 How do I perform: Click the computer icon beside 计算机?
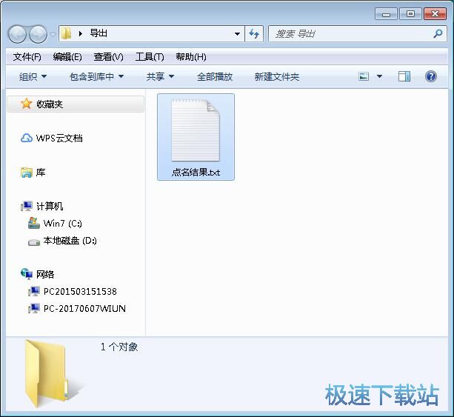tap(27, 206)
